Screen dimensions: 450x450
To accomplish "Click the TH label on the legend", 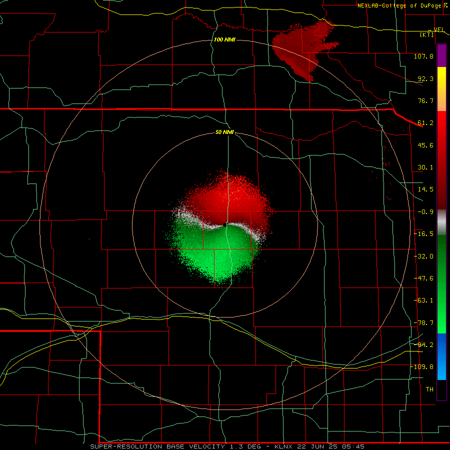I will click(x=429, y=389).
